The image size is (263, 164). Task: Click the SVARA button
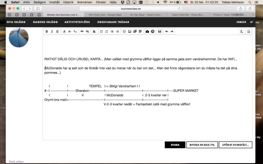pyautogui.click(x=175, y=145)
